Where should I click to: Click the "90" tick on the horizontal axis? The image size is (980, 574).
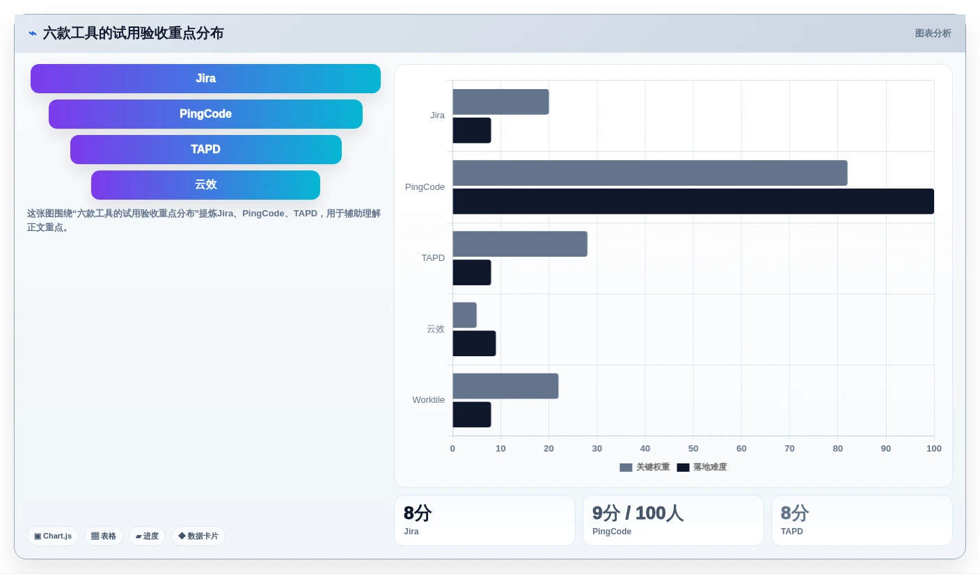click(886, 449)
